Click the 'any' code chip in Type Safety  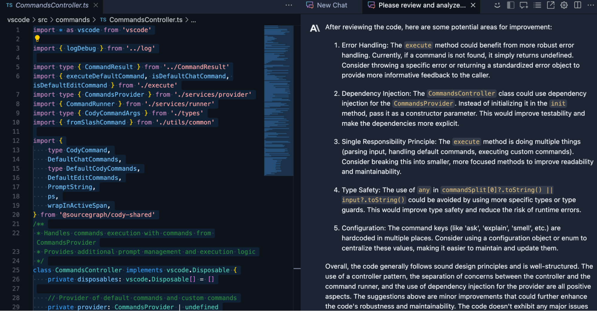coord(424,190)
